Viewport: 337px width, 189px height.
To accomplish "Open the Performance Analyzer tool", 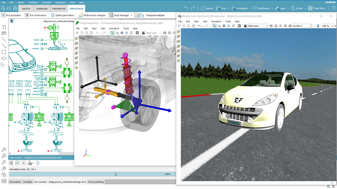I will click(92, 15).
